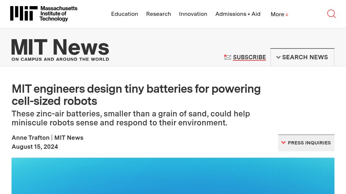
Task: Click the subscribe envelope icon
Action: pos(227,57)
